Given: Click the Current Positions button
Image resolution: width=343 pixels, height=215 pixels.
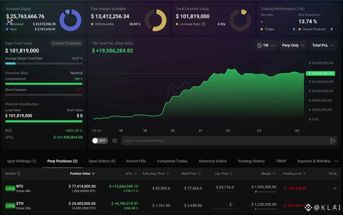Looking at the screenshot, I should [x=66, y=43].
